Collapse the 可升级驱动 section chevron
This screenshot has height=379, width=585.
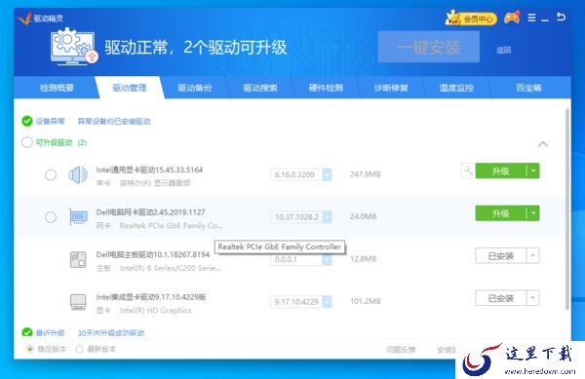click(x=543, y=144)
